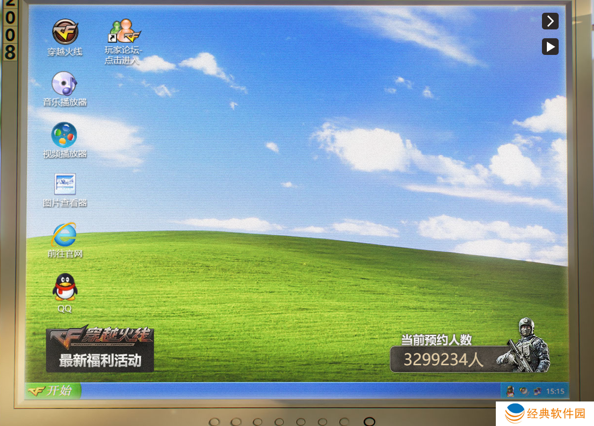The image size is (594, 426).
Task: Open the 前往官网 Internet Explorer icon
Action: coord(65,240)
